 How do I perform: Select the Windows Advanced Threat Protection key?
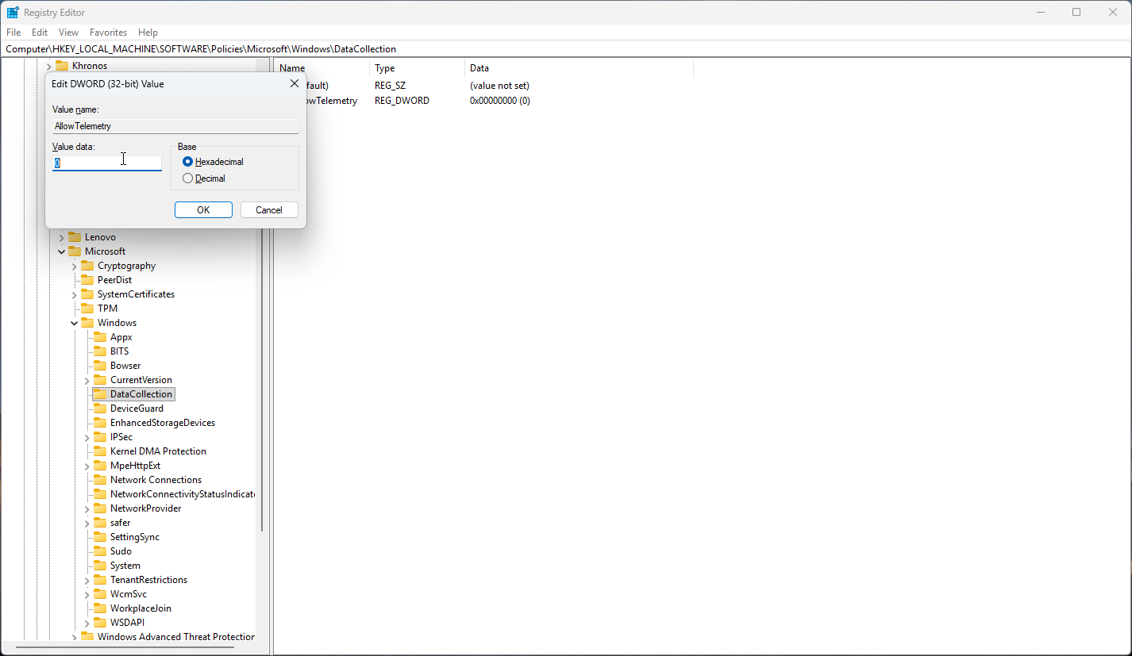[176, 637]
